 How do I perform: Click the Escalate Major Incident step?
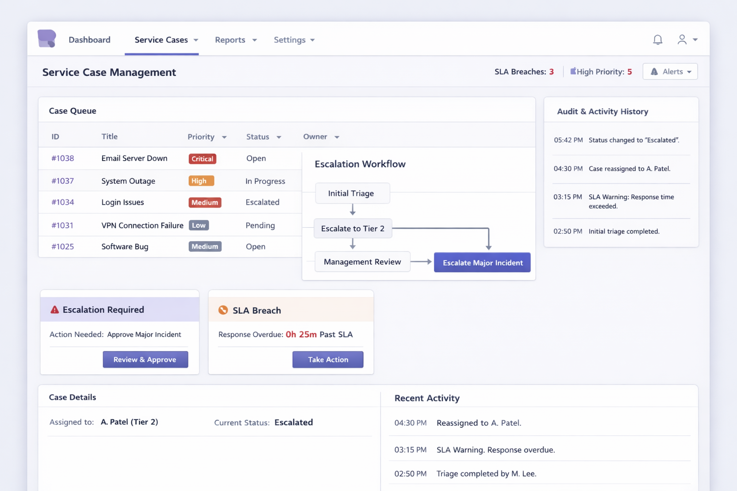[x=482, y=262]
